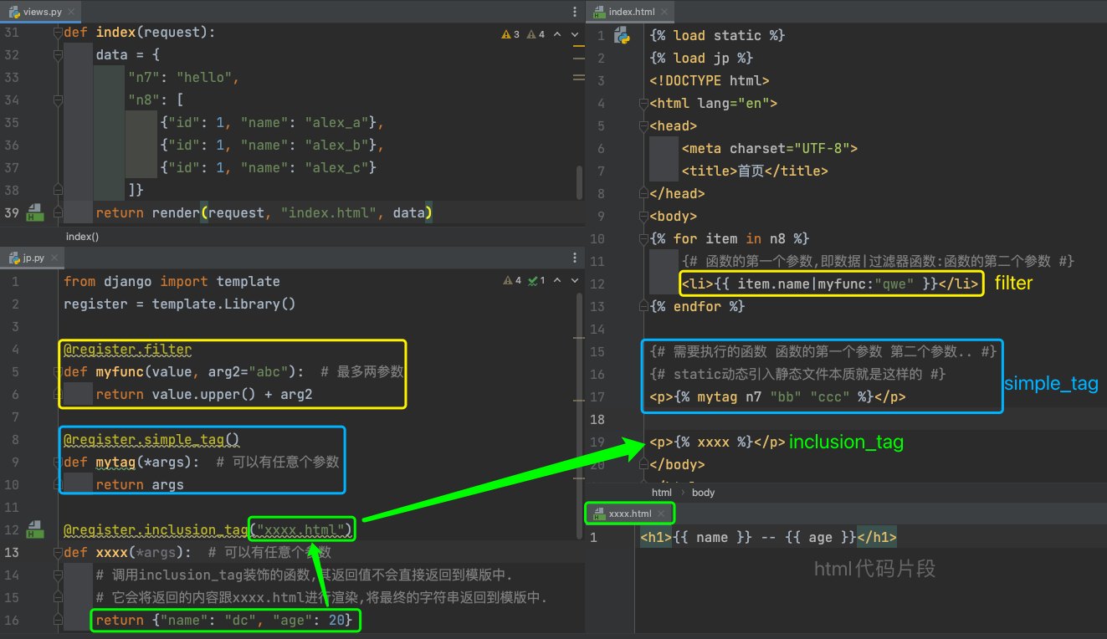Fold the <head> tag in index.html

coord(644,126)
